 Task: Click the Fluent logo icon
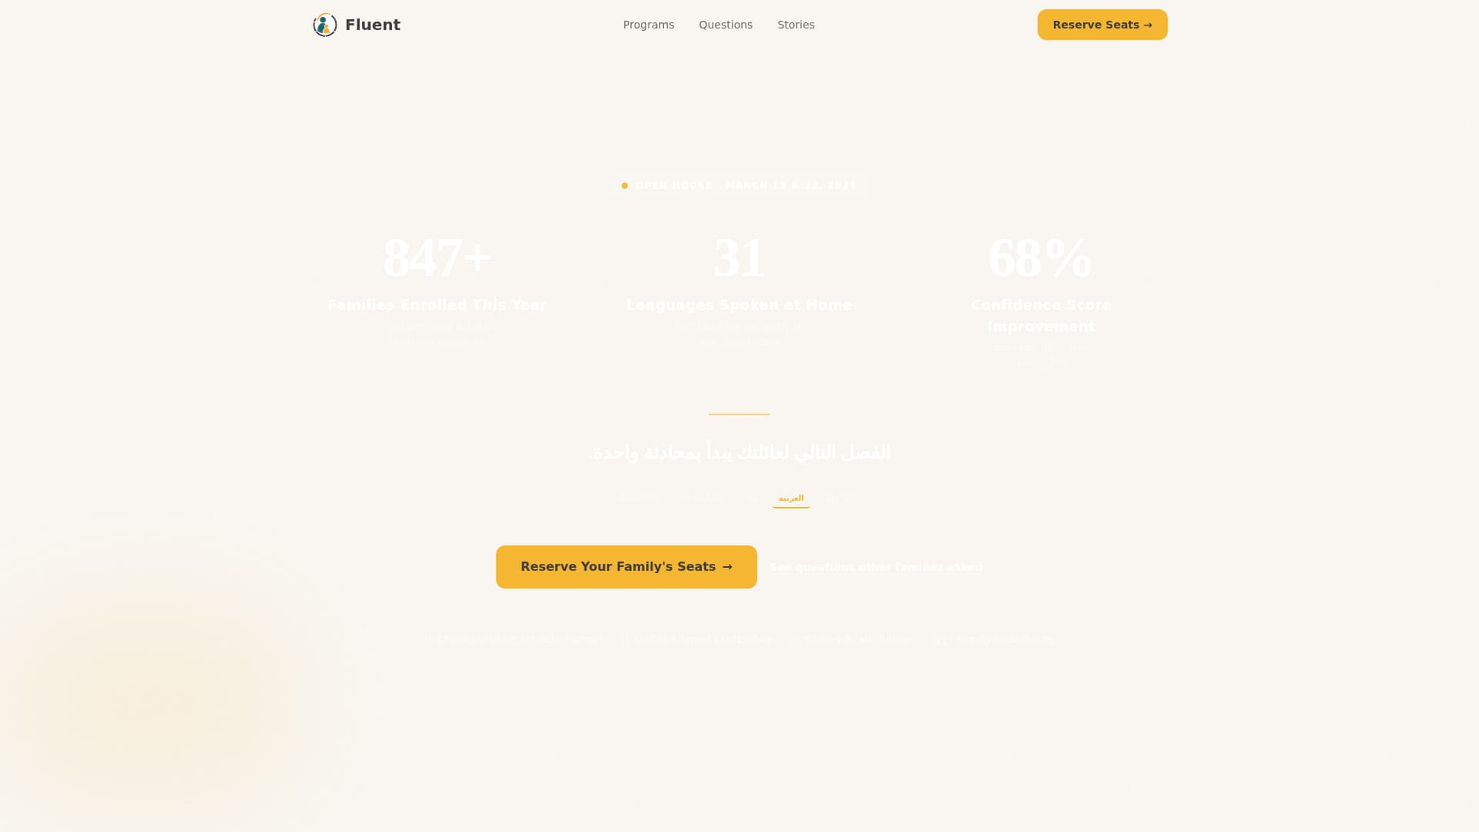324,24
